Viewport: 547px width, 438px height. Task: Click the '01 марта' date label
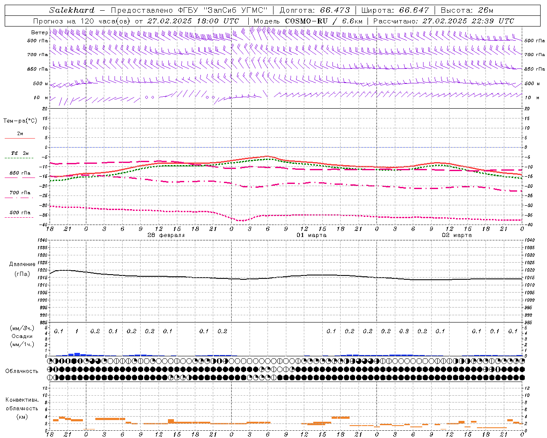[312, 235]
